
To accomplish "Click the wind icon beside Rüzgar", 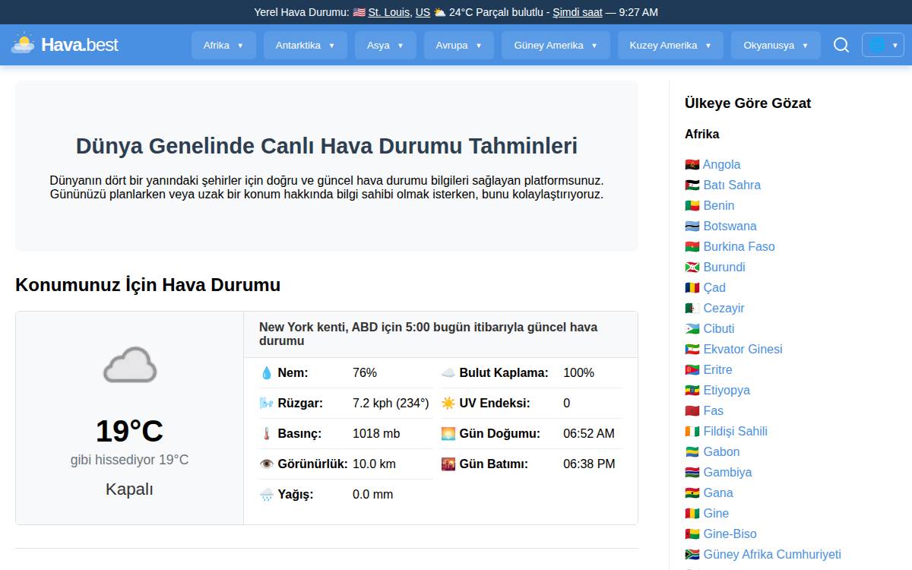I will tap(267, 404).
